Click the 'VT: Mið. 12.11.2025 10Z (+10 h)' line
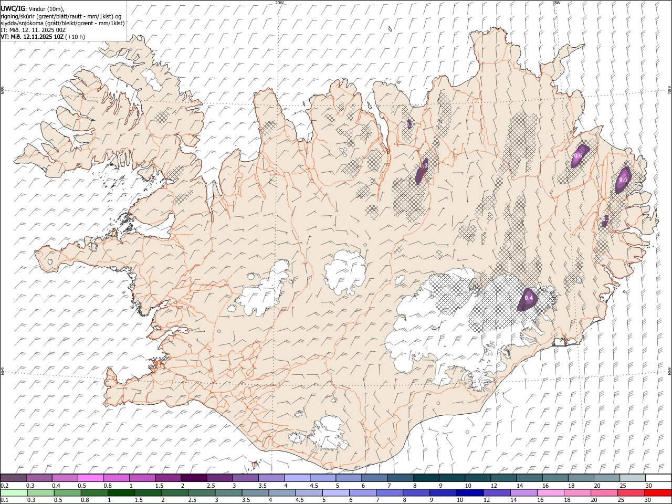The height and width of the screenshot is (504, 672). click(43, 37)
